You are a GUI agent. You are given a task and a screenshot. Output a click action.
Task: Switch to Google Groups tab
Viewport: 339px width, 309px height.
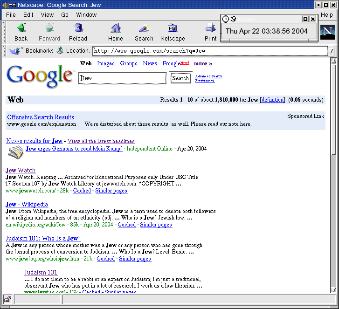point(129,63)
